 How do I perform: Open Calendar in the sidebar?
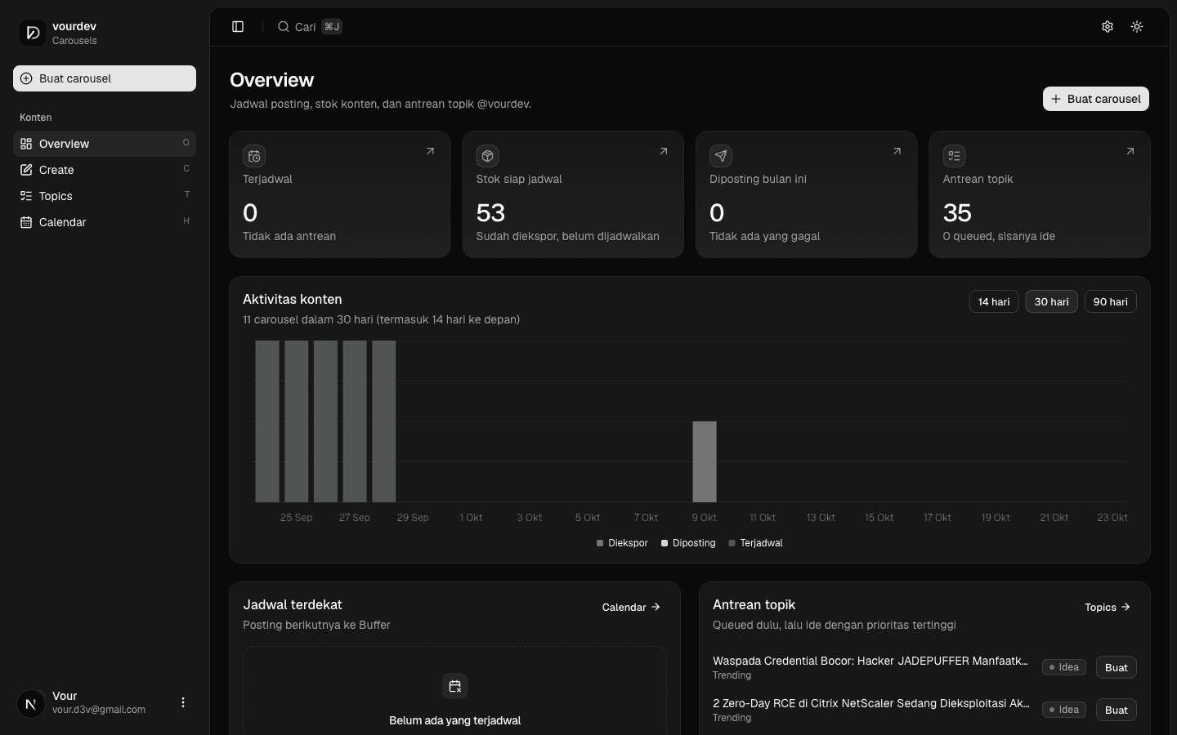point(105,222)
